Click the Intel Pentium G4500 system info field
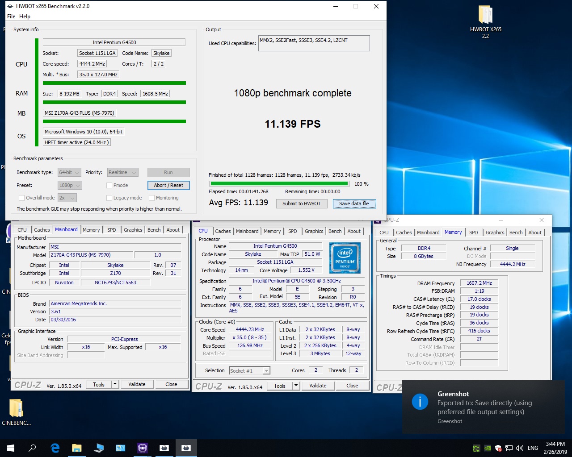This screenshot has width=572, height=457. coord(114,42)
